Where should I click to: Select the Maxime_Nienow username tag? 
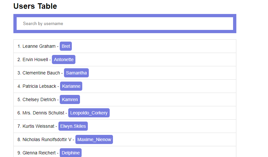click(94, 139)
